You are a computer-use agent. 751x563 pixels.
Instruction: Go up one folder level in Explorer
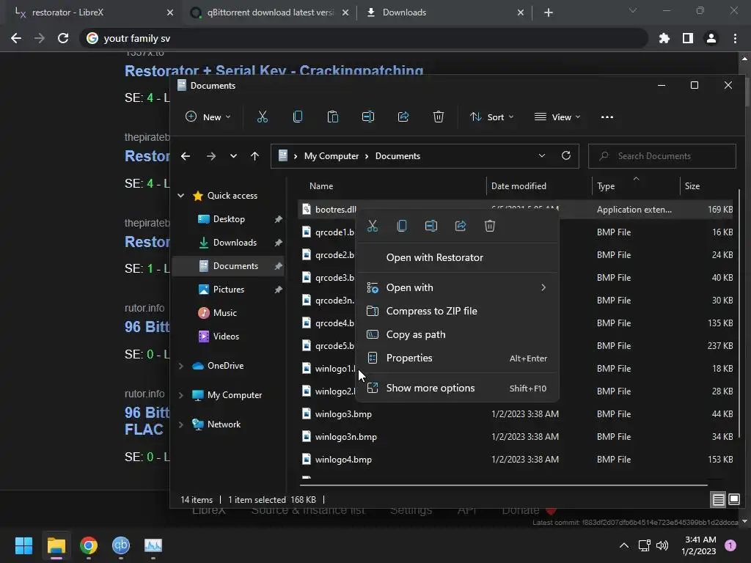[254, 156]
